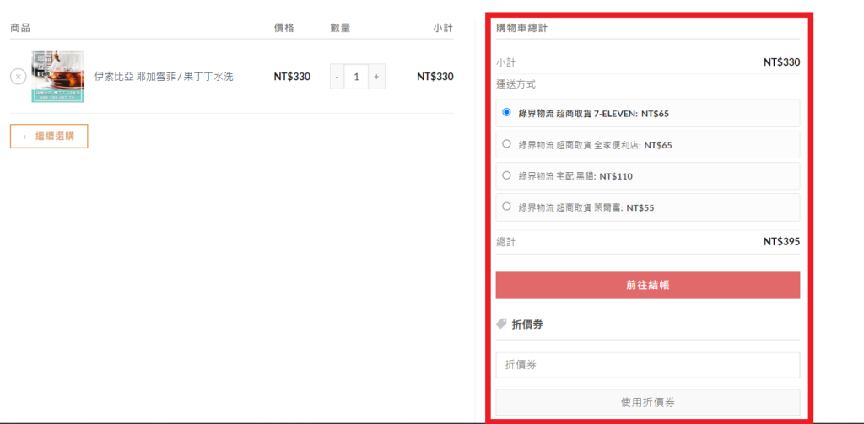Focus the quantity number field

(357, 77)
